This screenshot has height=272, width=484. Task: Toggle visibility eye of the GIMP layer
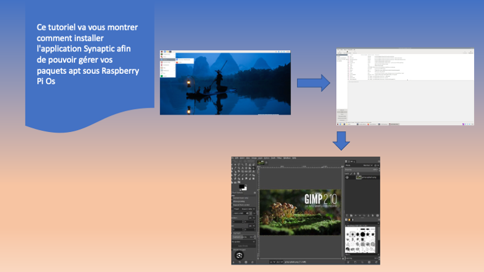[348, 177]
